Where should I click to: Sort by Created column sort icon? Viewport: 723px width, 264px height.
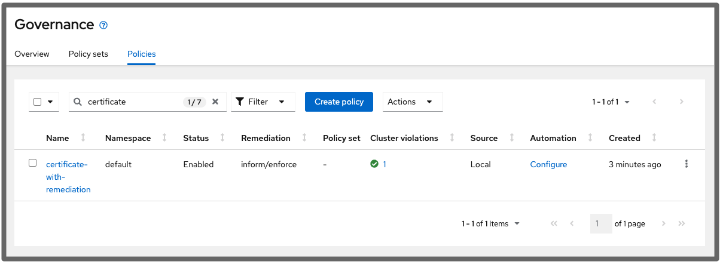click(654, 138)
